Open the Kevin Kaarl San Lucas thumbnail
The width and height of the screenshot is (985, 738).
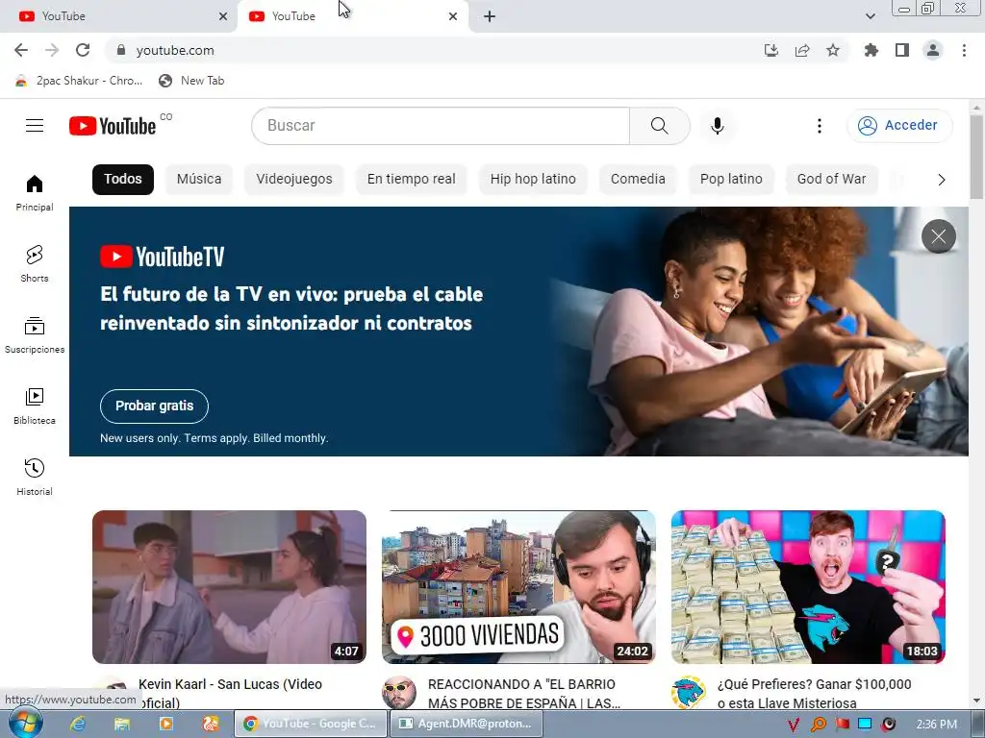229,587
